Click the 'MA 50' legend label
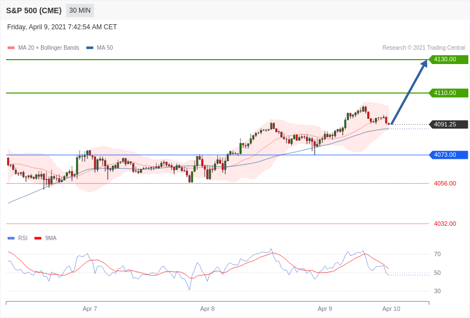The image size is (470, 318). (x=105, y=47)
